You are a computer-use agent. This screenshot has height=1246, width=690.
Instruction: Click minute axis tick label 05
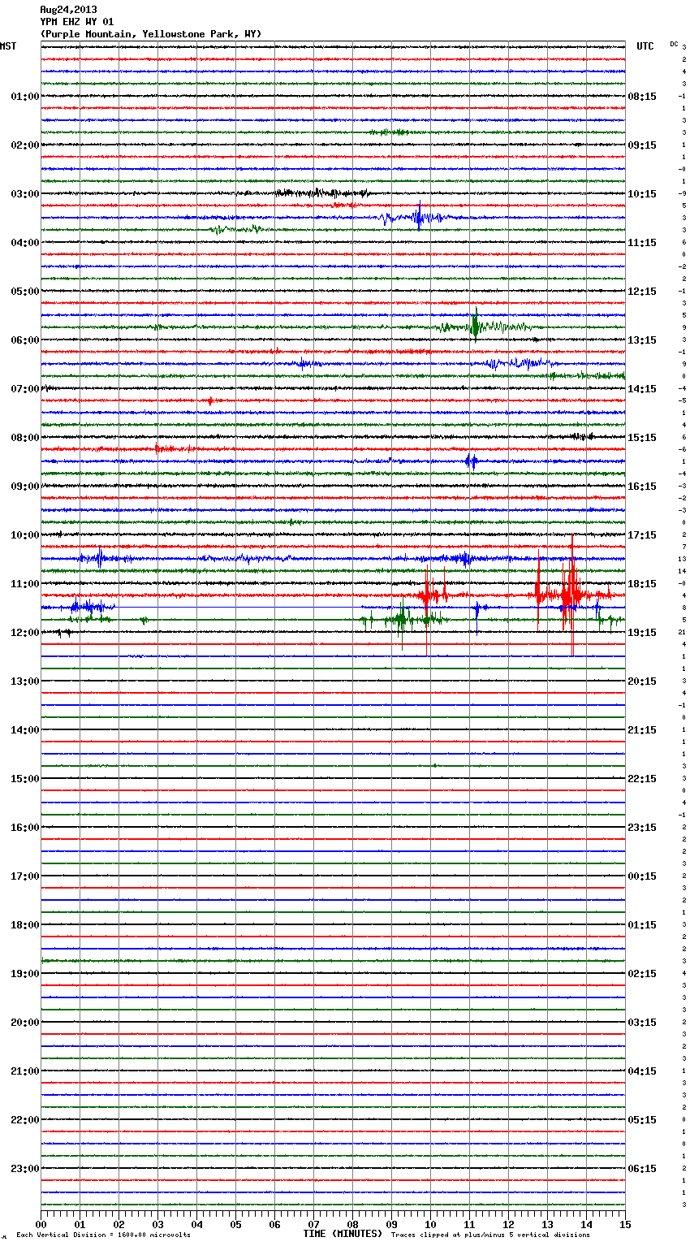(235, 1224)
